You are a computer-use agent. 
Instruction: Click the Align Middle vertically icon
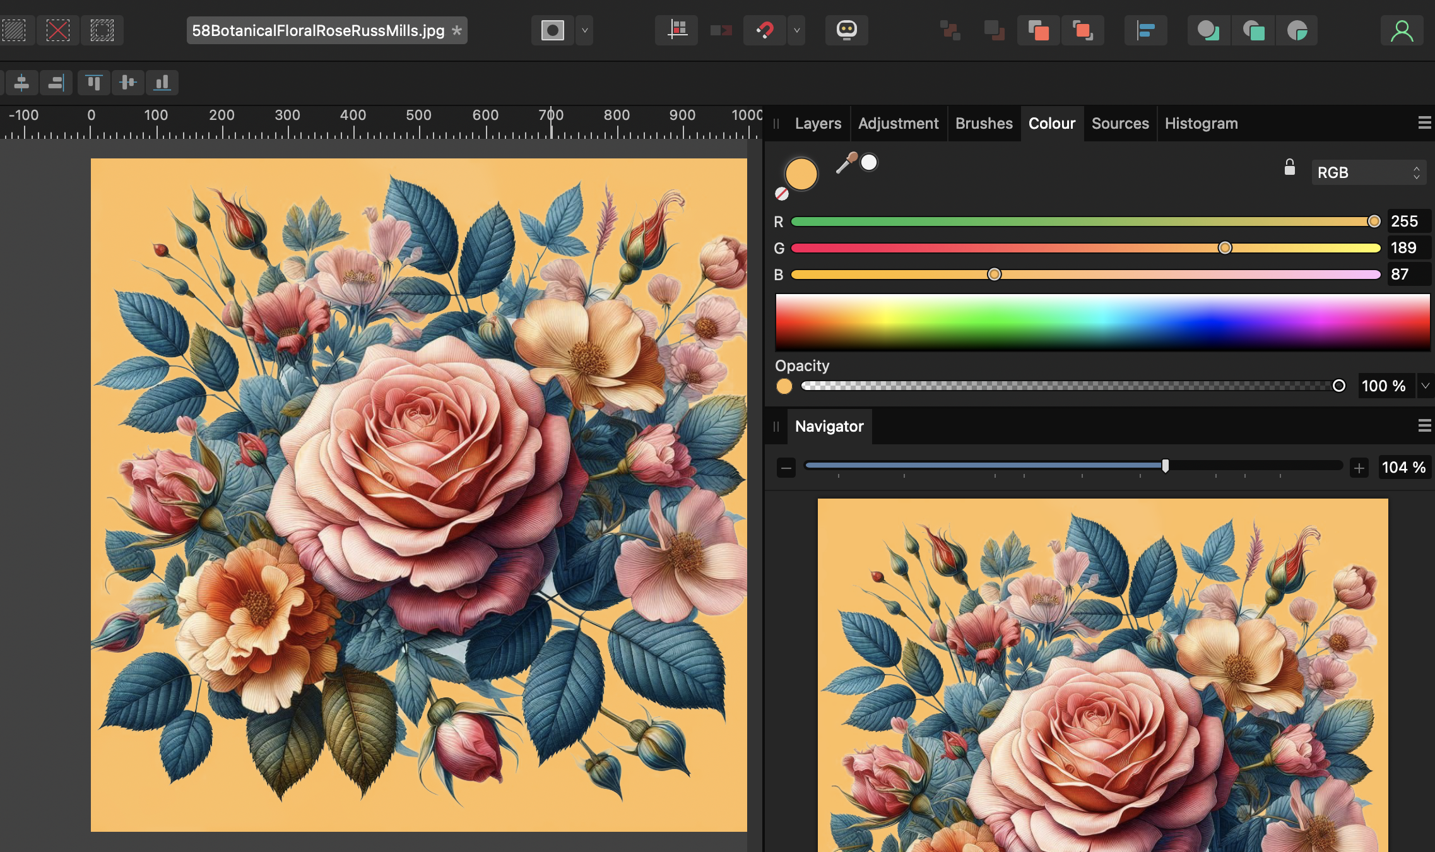coord(128,82)
